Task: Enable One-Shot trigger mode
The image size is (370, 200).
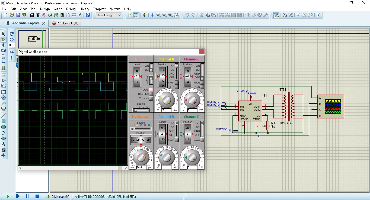Action: click(x=151, y=94)
